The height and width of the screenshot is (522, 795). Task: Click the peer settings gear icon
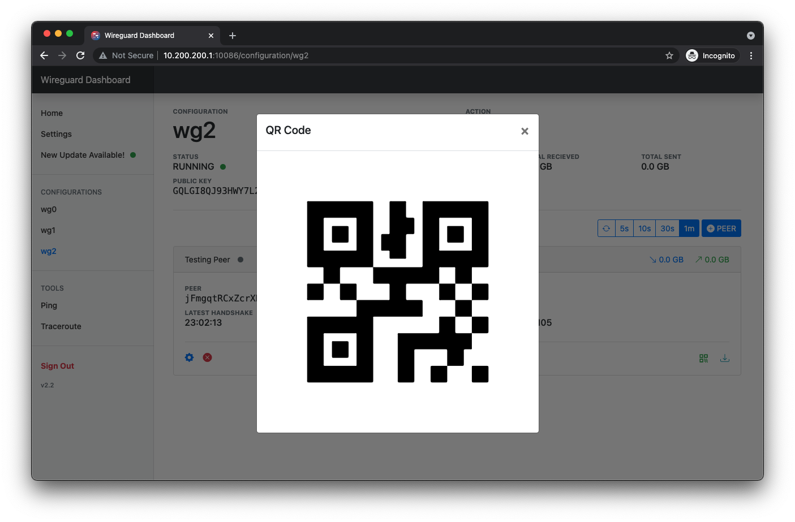[x=190, y=357]
